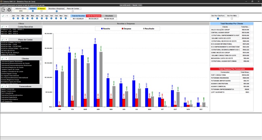The image size is (262, 140).
Task: Click the printer icon to print report
Action: point(9,9)
